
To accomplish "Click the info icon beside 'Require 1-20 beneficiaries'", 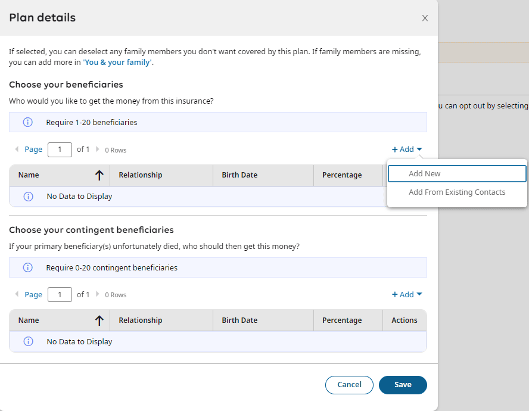I will pyautogui.click(x=27, y=122).
